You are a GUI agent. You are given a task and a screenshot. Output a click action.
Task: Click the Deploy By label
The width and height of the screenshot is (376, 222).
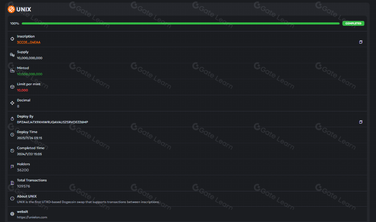(25, 116)
